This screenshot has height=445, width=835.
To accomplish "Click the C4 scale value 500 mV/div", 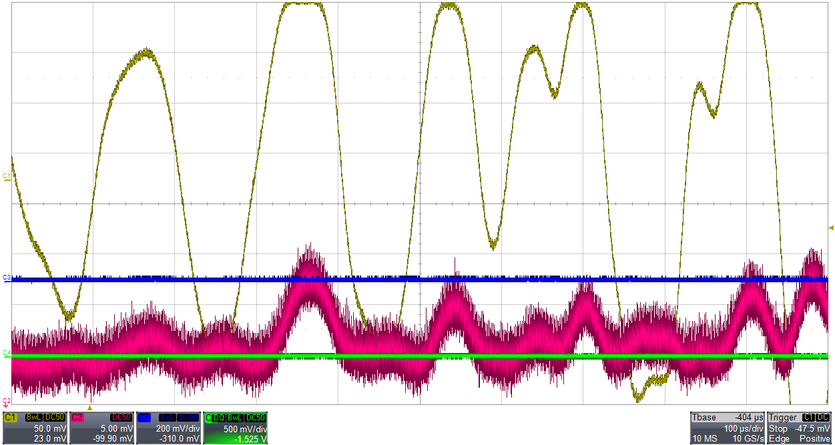I will click(245, 429).
